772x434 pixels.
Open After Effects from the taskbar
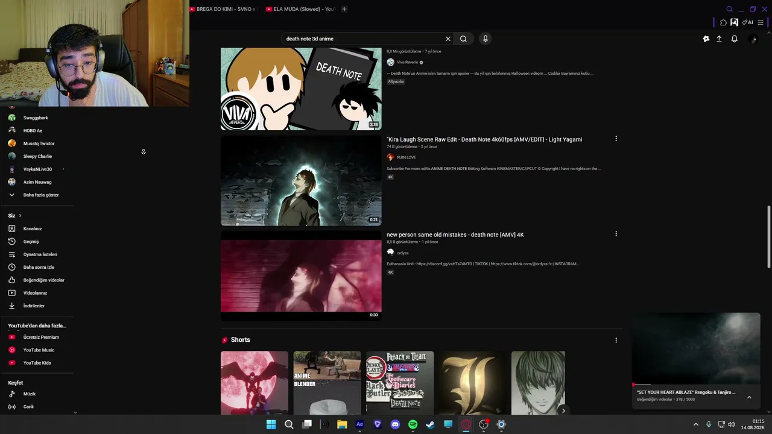[x=360, y=424]
